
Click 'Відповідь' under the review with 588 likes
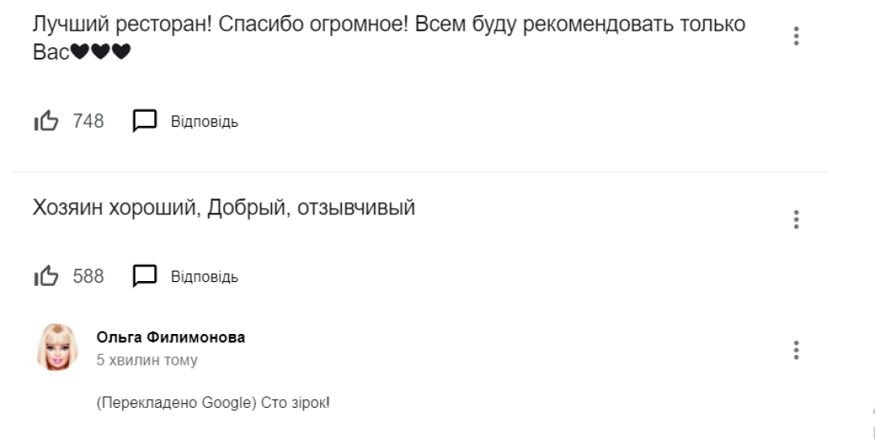coord(204,278)
